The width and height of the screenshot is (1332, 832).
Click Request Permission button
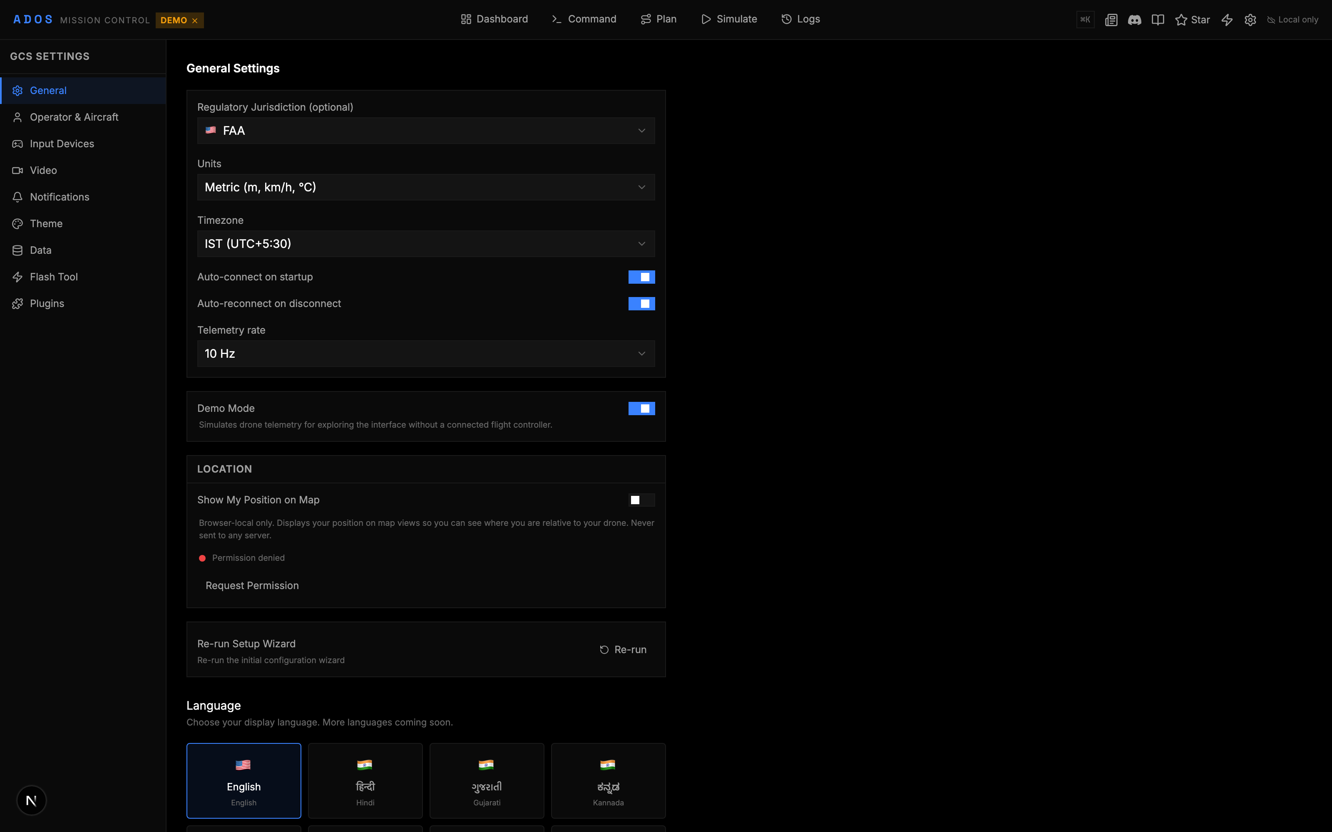(x=252, y=585)
